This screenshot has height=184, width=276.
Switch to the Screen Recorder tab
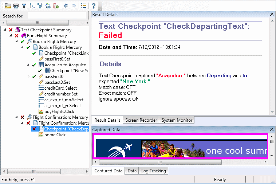tap(141, 120)
